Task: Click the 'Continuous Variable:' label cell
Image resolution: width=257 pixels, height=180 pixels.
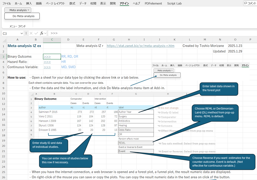Action: pyautogui.click(x=23, y=67)
